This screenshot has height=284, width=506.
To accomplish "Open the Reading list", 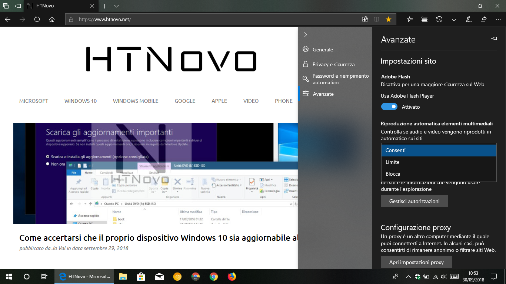I will [425, 19].
